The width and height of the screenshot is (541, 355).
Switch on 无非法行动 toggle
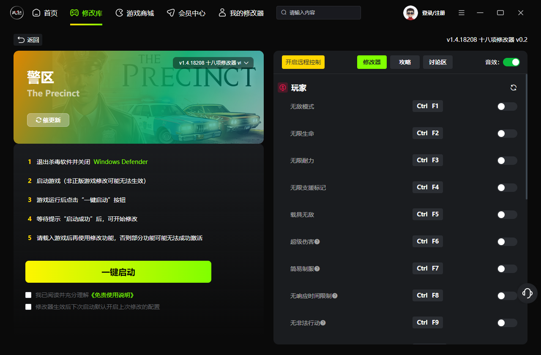(507, 323)
